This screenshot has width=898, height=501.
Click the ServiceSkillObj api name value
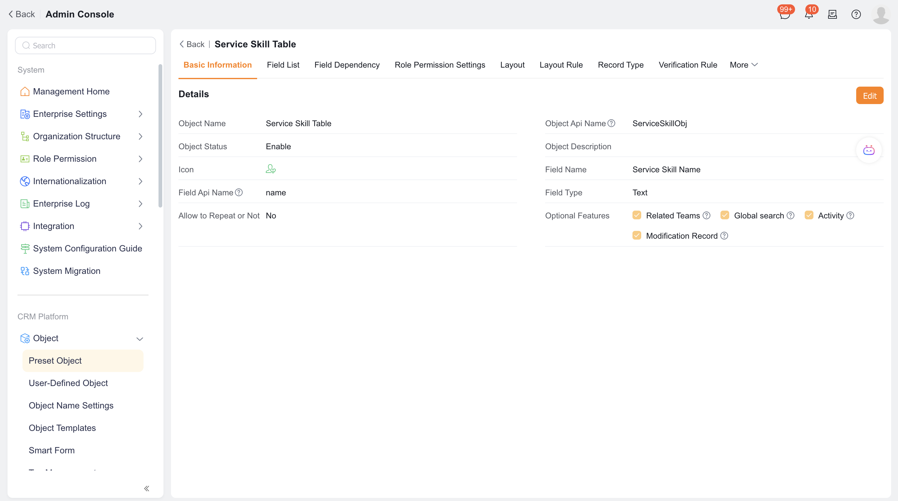(660, 123)
